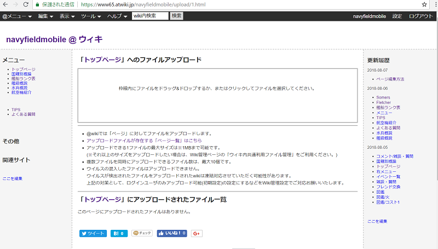Open the @メニュー dropdown

[x=17, y=16]
